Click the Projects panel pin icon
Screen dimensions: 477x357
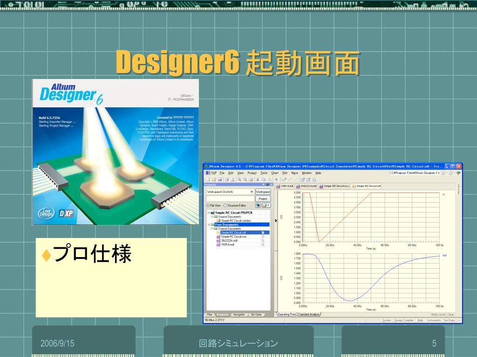click(x=267, y=184)
